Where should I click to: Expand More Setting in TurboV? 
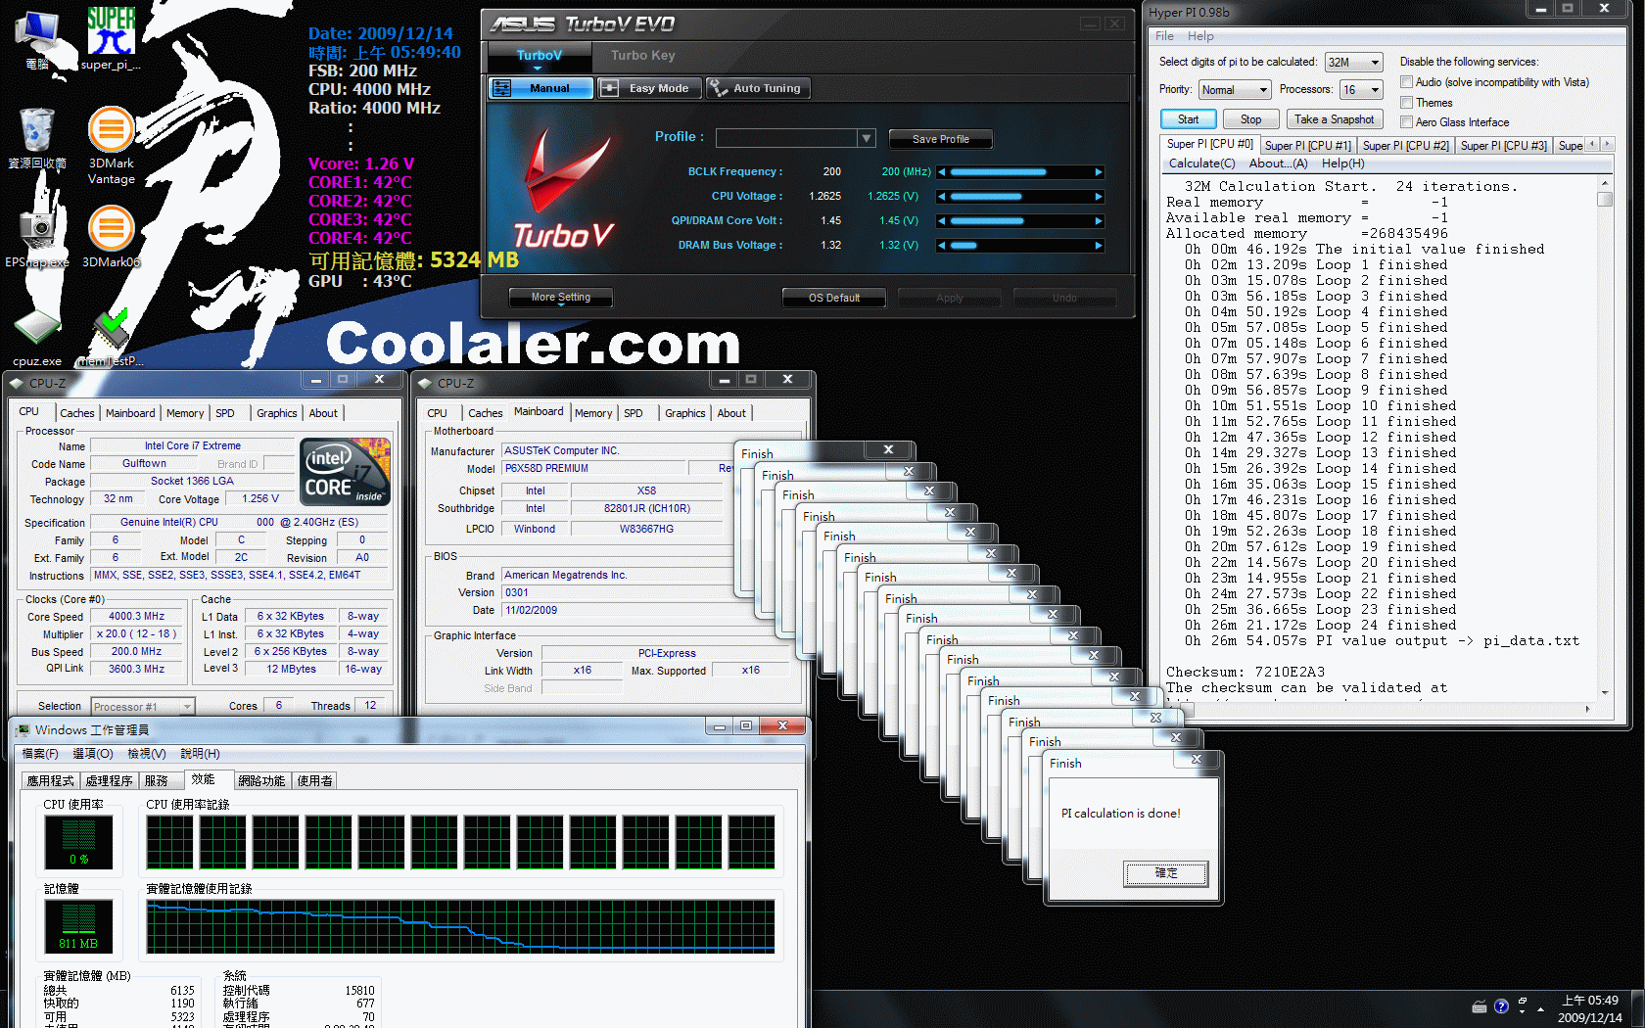561,298
